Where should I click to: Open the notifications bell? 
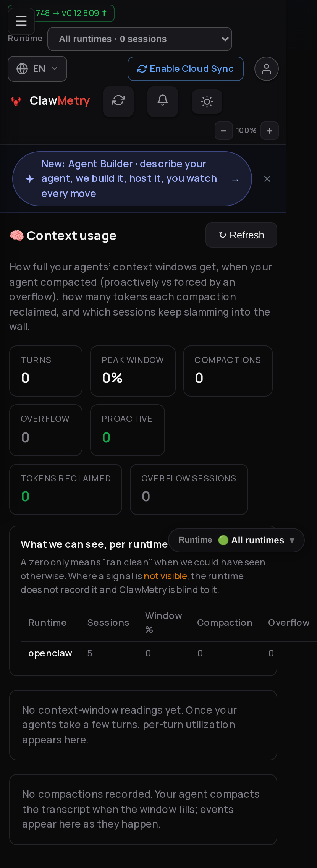point(163,101)
